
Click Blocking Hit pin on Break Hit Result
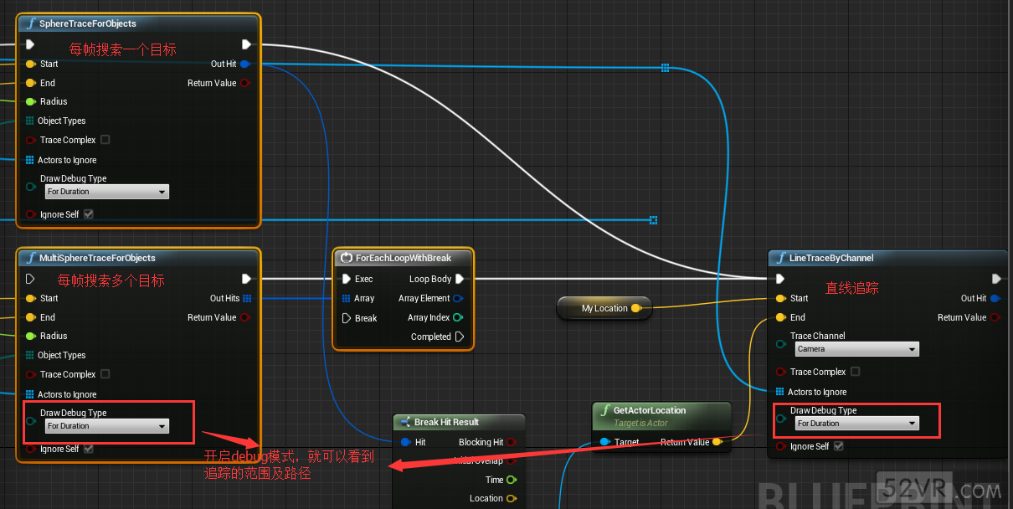[512, 442]
